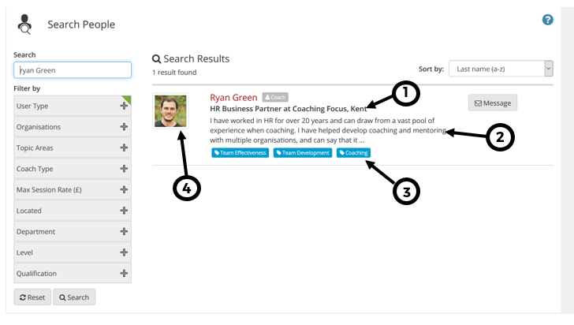Click the blue help question mark icon
The width and height of the screenshot is (574, 325).
coord(548,20)
